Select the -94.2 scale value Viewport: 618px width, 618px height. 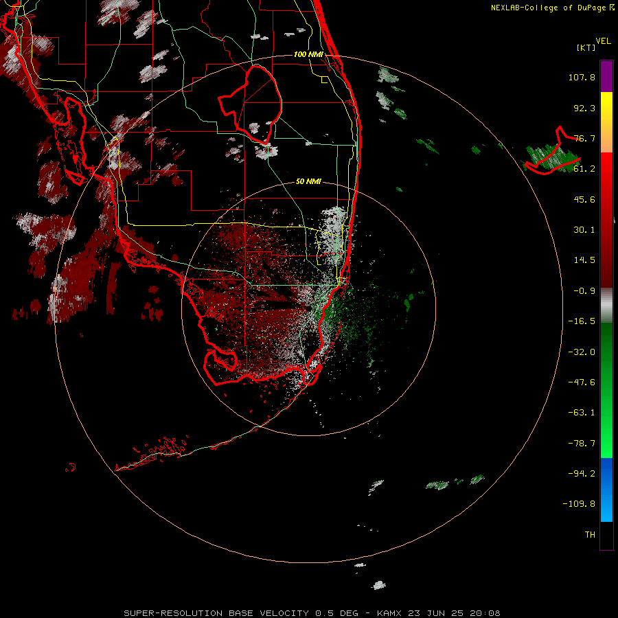click(582, 474)
